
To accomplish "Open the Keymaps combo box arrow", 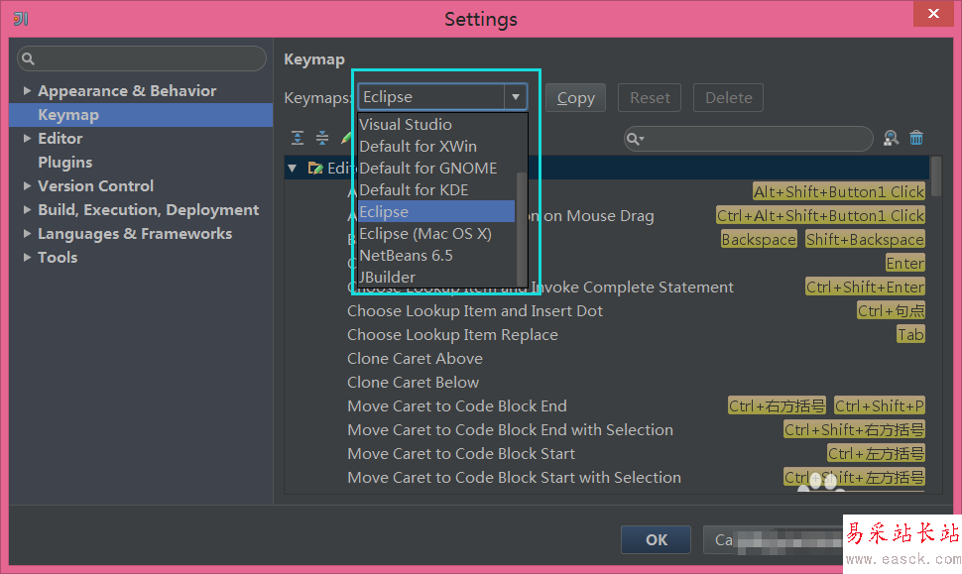I will tap(516, 97).
